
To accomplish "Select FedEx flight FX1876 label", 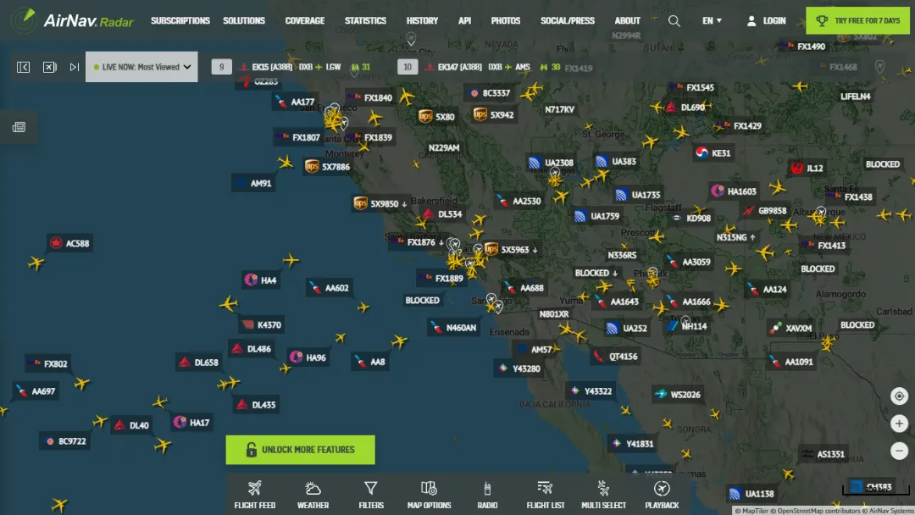I will pyautogui.click(x=418, y=242).
